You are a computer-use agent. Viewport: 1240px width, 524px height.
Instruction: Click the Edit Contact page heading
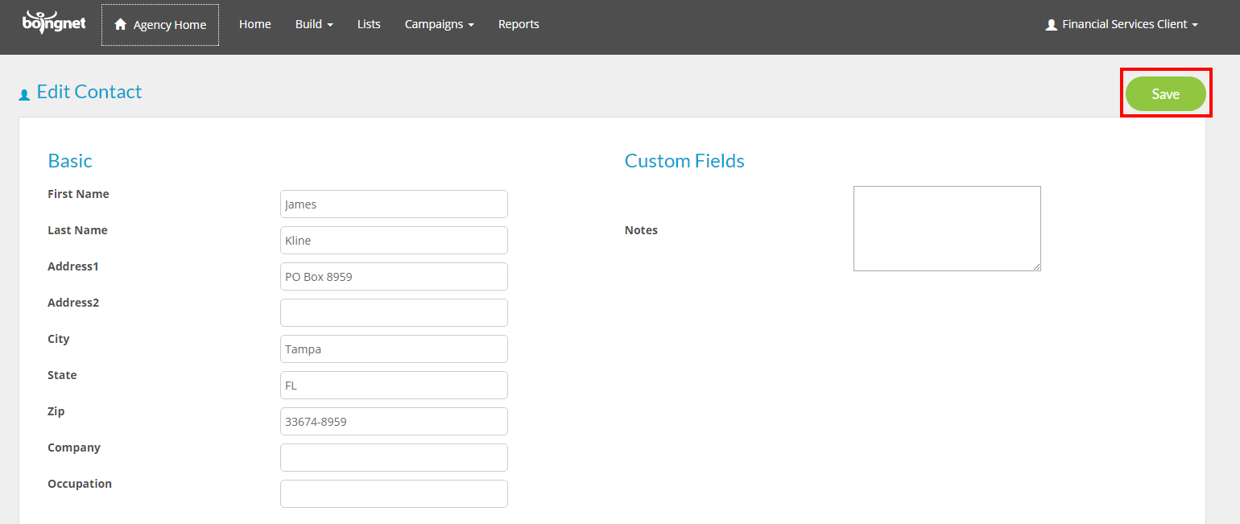(89, 92)
